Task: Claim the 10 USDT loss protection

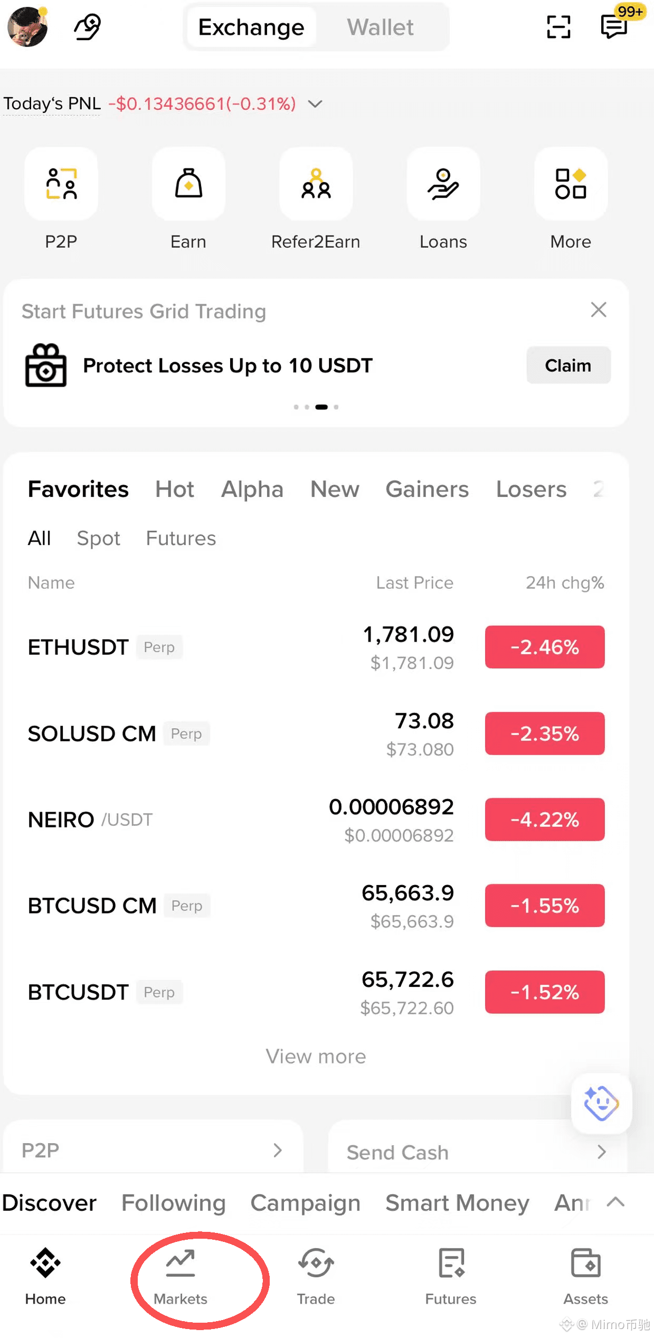Action: (568, 365)
